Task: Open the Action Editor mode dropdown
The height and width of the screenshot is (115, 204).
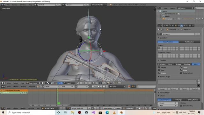Action: point(50,108)
